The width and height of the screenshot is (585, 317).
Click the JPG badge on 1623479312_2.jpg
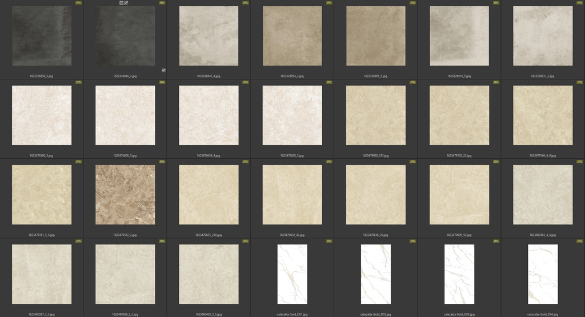tap(162, 162)
